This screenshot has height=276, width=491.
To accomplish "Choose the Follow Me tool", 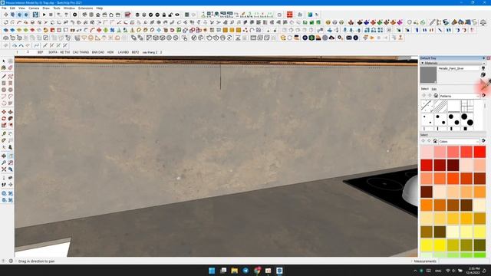I will [x=10, y=119].
